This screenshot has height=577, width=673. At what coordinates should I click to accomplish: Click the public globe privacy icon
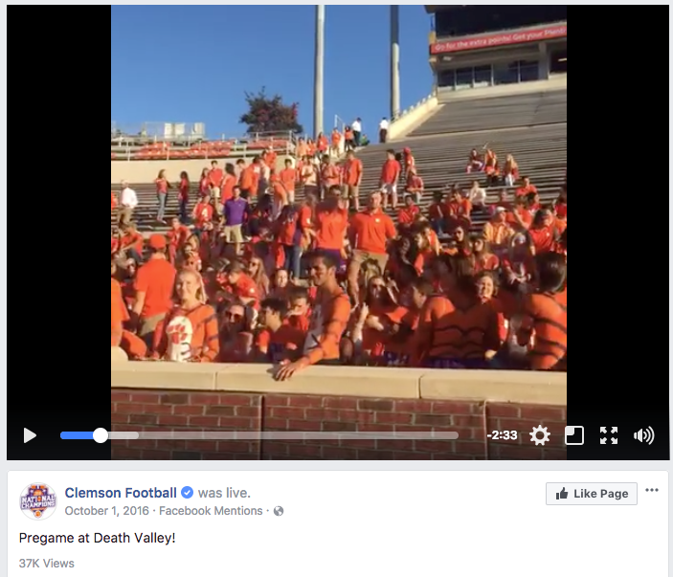click(x=279, y=511)
